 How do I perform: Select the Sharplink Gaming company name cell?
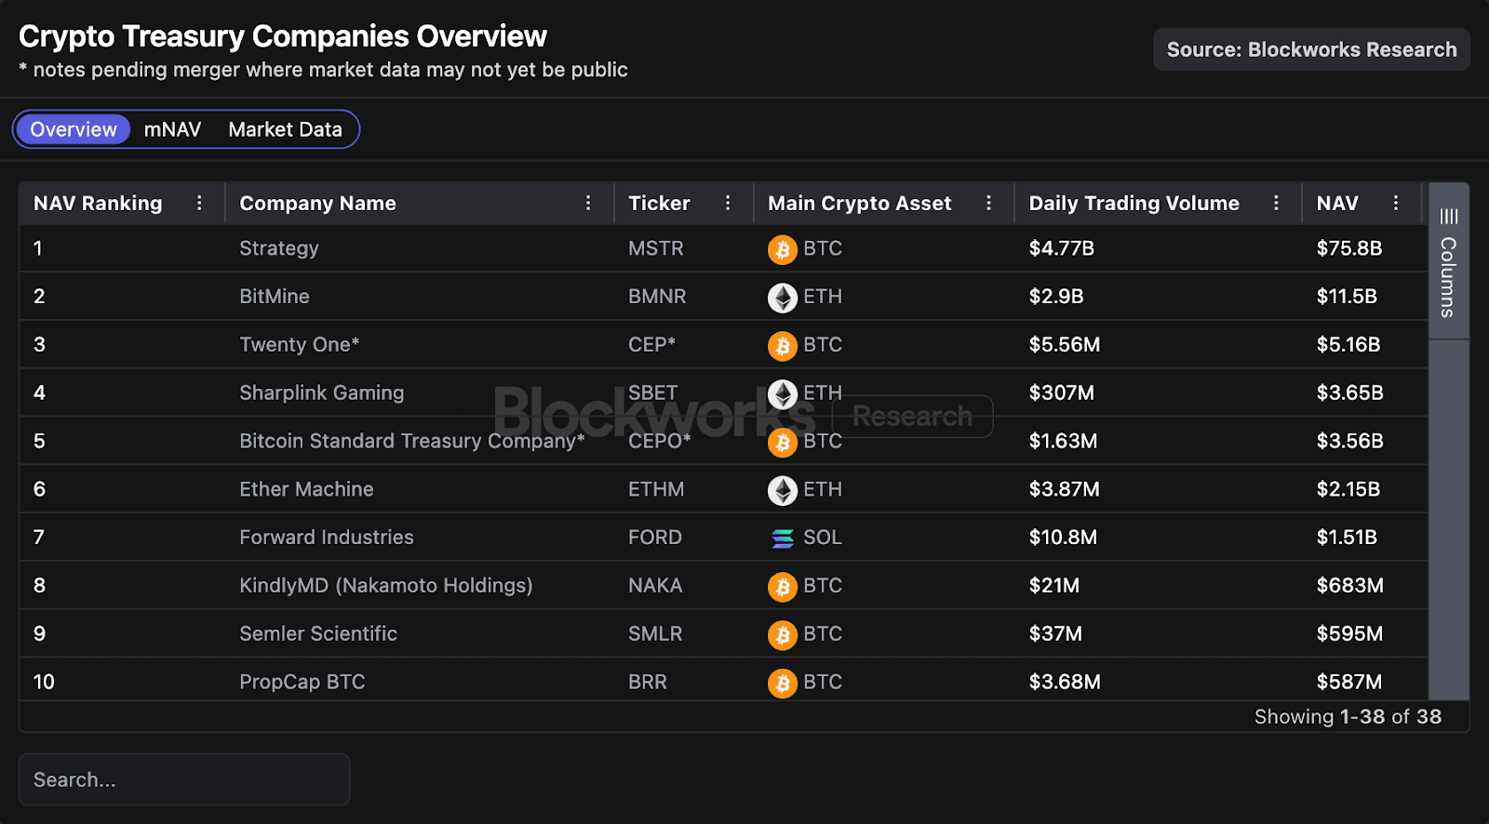click(322, 392)
